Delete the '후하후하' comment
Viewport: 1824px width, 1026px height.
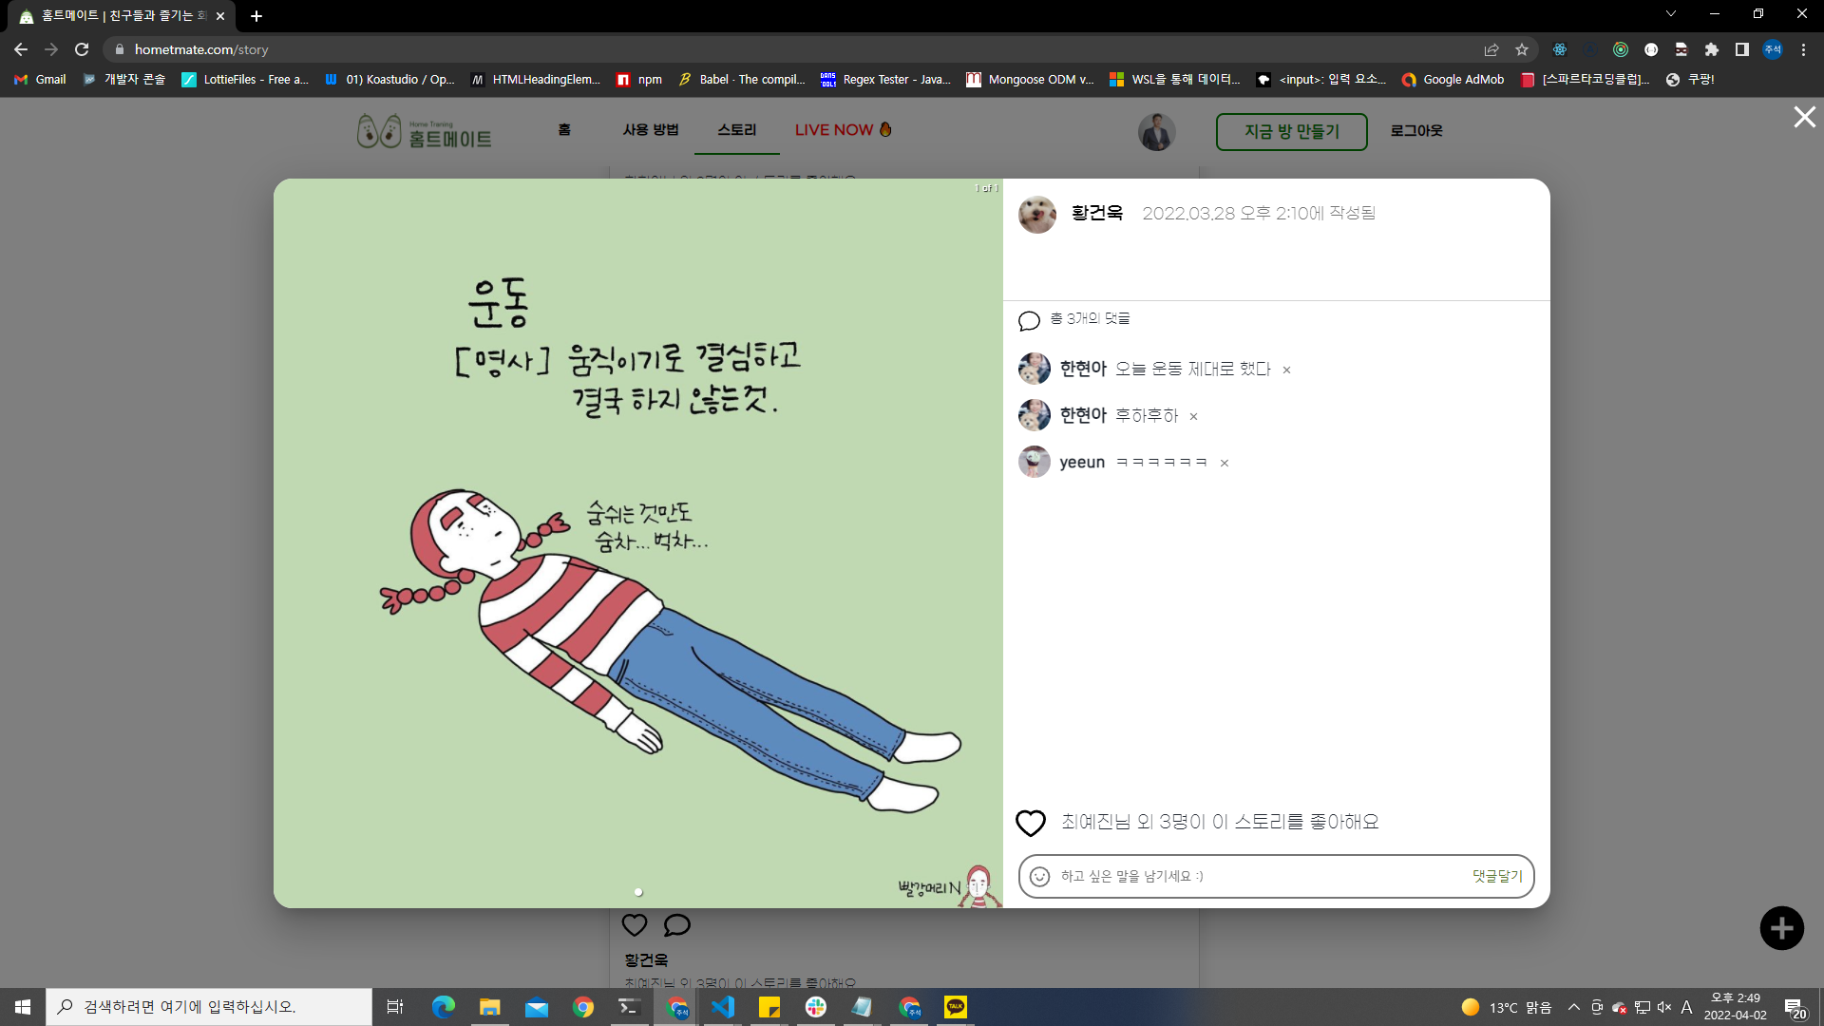1193,417
